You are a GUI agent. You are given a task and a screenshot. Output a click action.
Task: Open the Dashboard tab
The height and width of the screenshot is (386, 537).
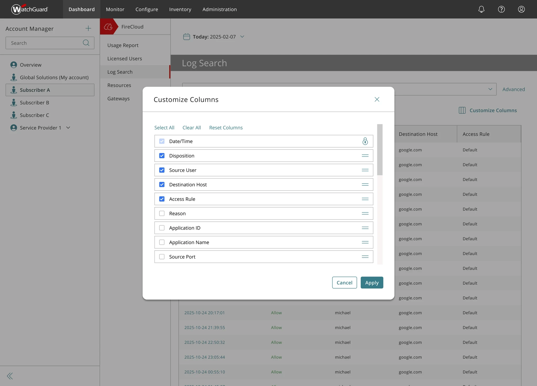pos(82,9)
